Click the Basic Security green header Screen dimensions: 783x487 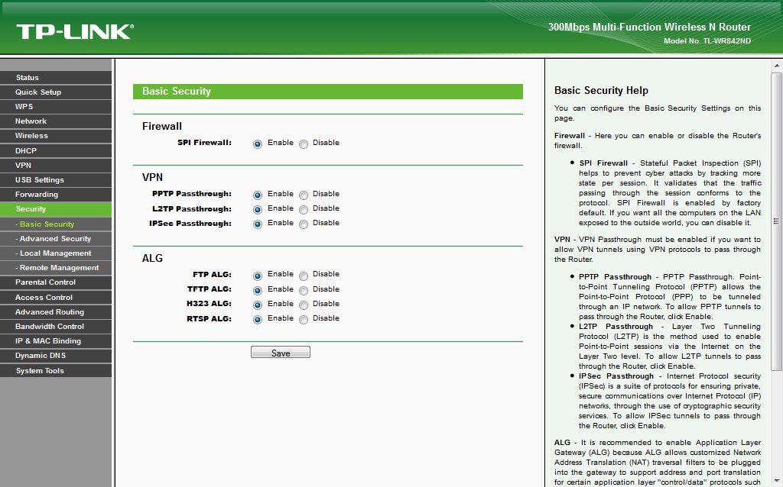(327, 92)
